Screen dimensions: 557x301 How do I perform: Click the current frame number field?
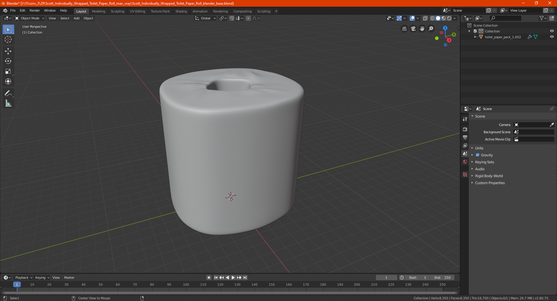386,278
